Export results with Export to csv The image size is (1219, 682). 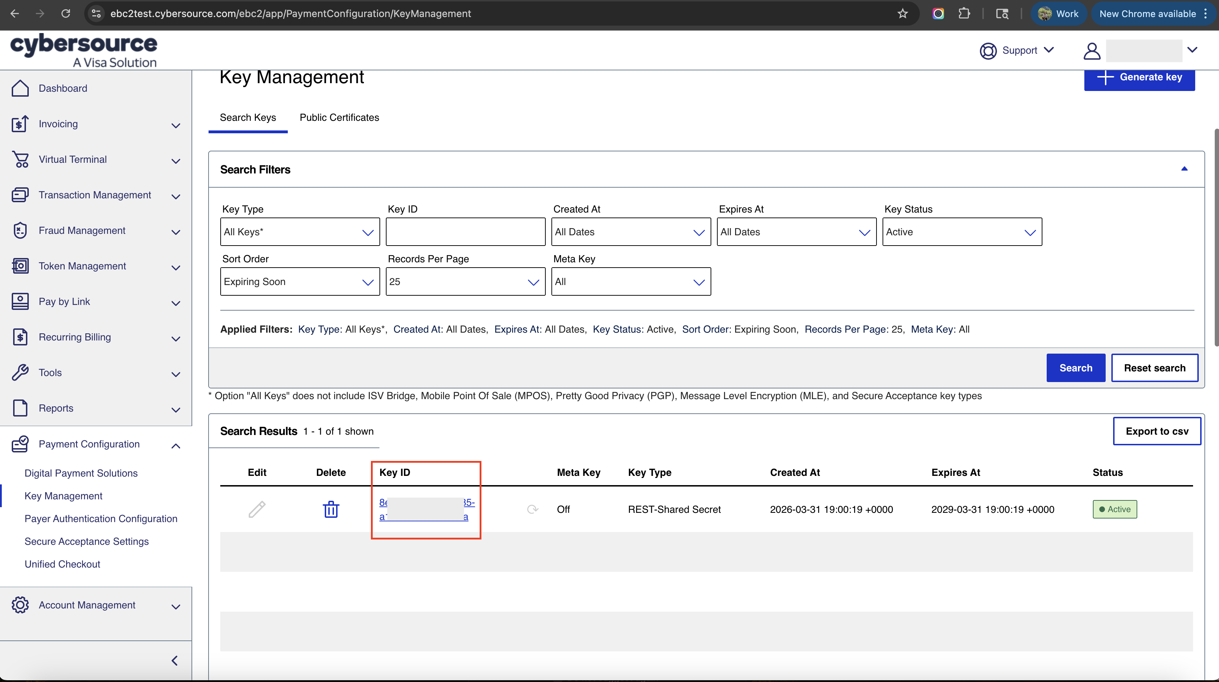pyautogui.click(x=1157, y=431)
